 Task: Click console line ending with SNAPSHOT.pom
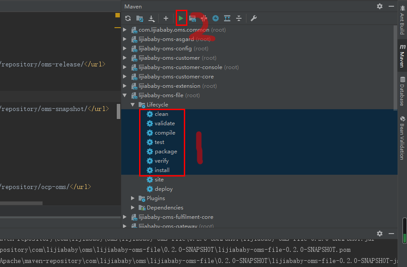pos(175,250)
